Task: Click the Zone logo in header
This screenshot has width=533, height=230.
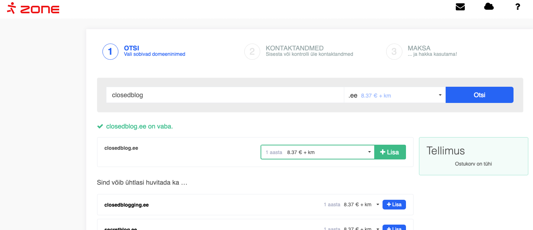Action: point(33,8)
